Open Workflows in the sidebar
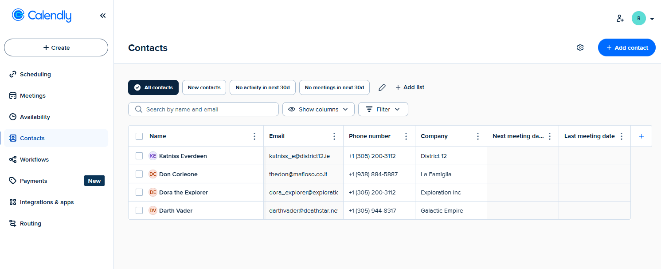The image size is (661, 269). (x=56, y=159)
